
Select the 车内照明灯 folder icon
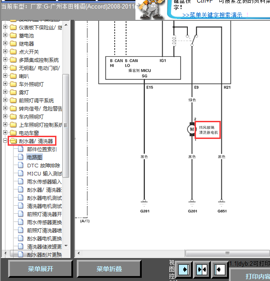[x=13, y=116]
